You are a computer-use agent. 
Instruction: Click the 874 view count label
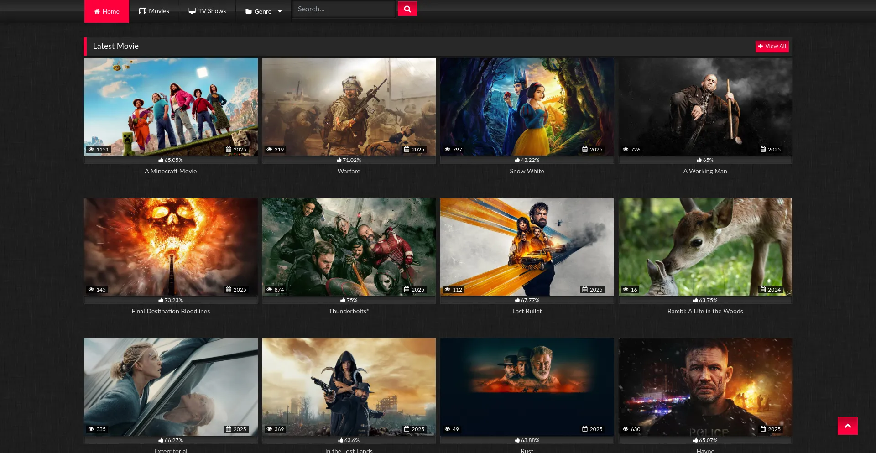pos(279,290)
